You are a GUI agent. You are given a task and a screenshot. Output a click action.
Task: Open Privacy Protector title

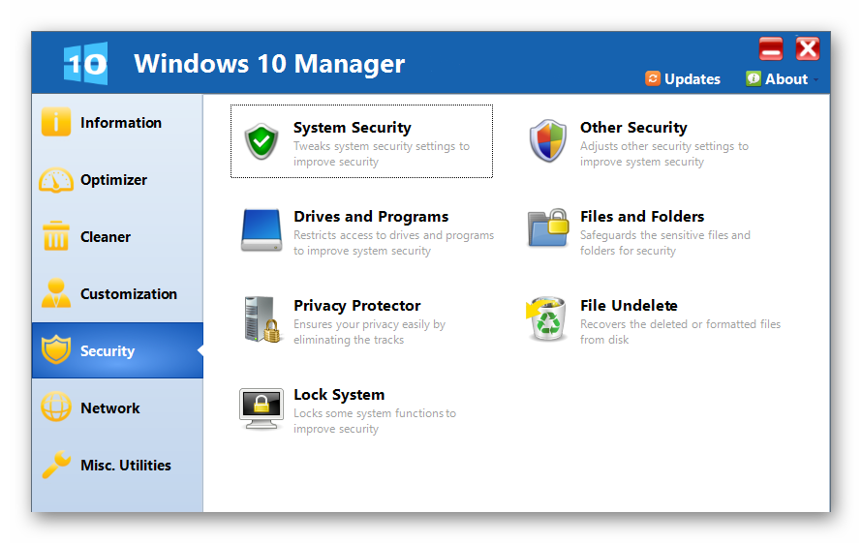pos(357,306)
